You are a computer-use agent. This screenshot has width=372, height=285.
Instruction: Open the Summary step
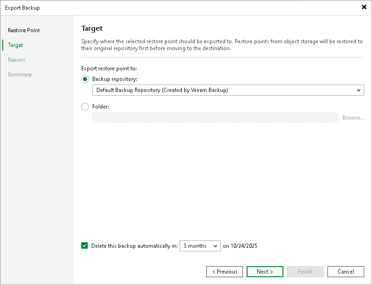point(20,74)
